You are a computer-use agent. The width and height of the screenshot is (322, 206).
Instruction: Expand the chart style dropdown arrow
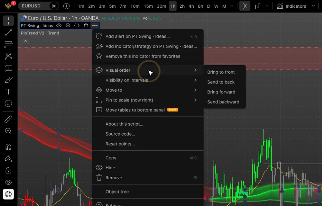click(x=267, y=6)
